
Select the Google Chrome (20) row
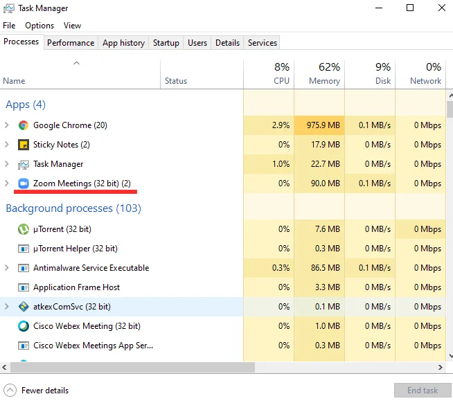223,125
